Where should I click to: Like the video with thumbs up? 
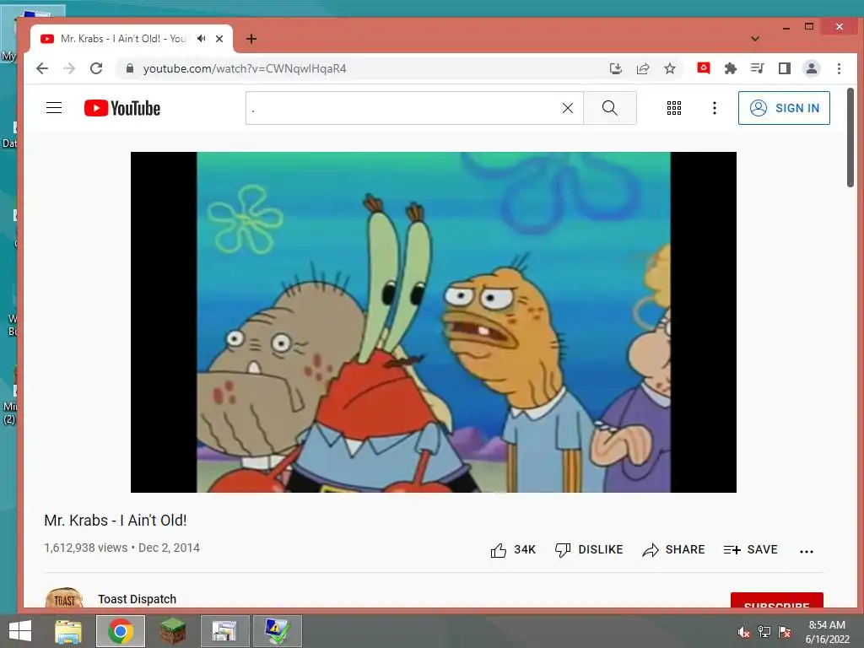click(x=512, y=550)
